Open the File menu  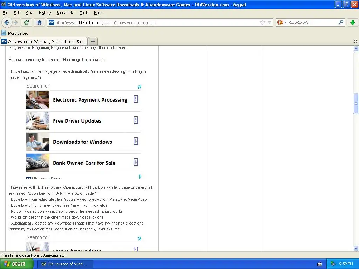[x=5, y=13]
